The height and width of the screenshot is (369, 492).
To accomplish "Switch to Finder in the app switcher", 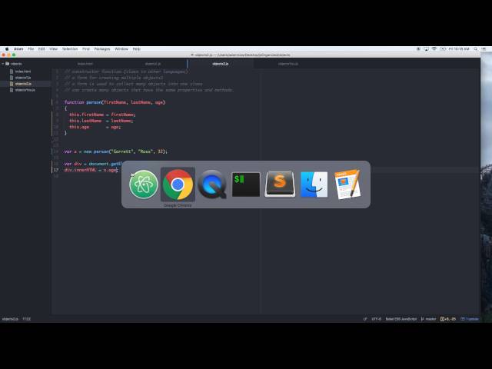I will click(x=314, y=184).
